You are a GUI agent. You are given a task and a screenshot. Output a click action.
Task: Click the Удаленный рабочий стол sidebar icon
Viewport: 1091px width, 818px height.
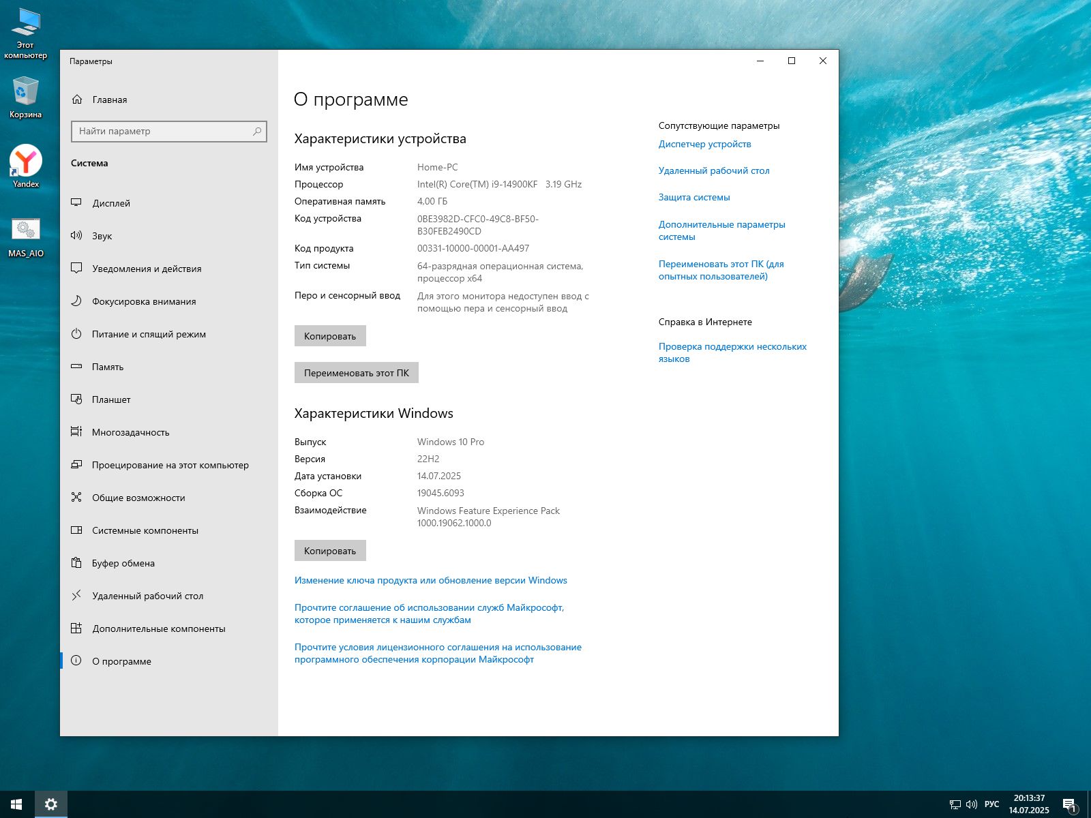click(x=76, y=596)
